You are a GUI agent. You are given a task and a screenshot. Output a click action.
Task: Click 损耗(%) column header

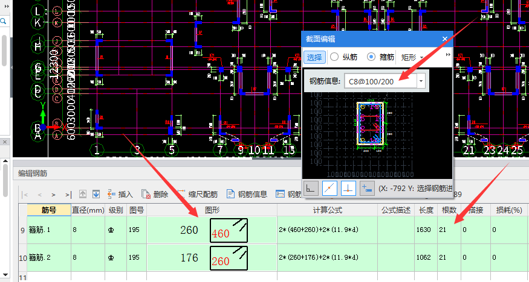(509, 210)
